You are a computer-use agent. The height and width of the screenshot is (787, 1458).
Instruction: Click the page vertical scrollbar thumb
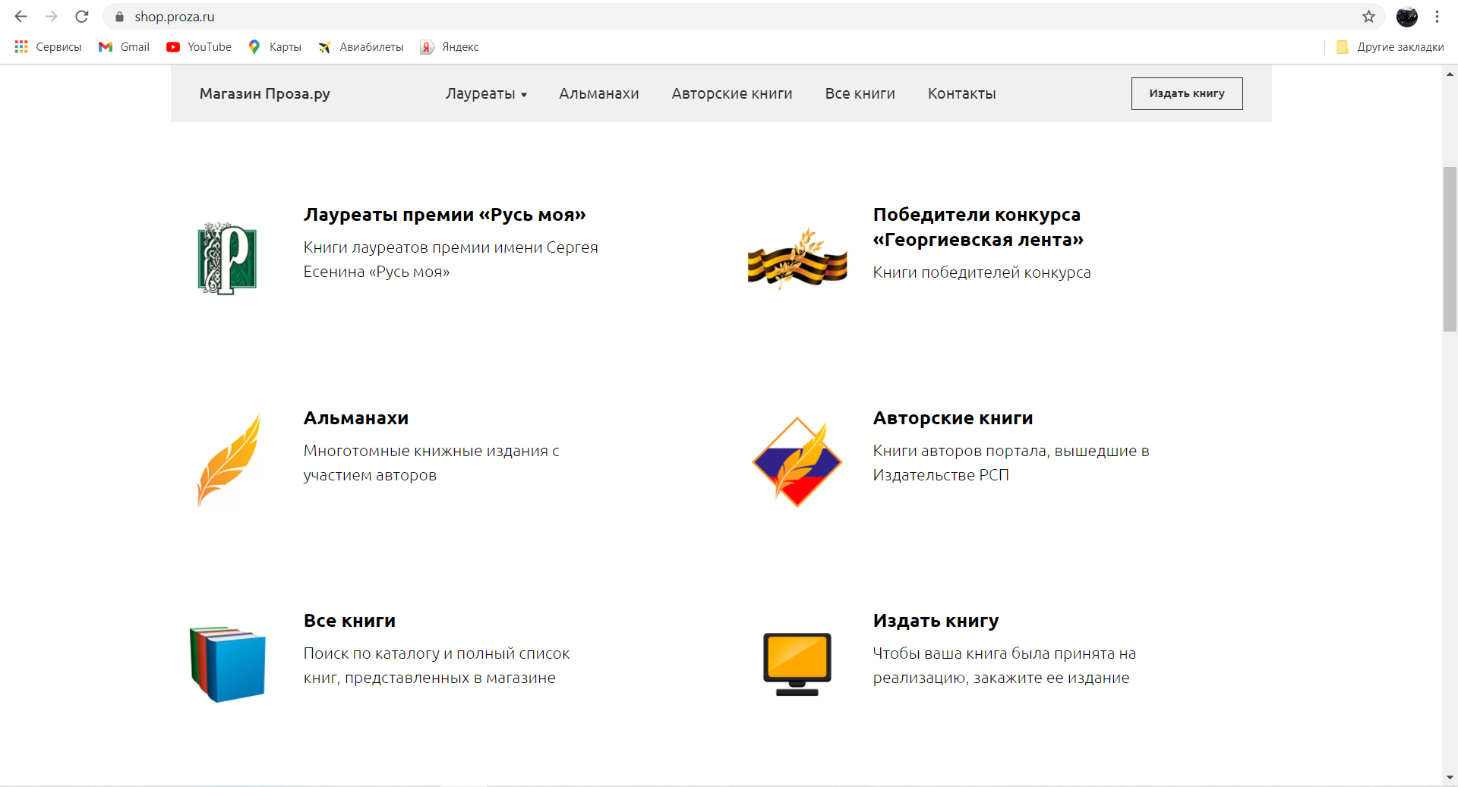tap(1450, 249)
